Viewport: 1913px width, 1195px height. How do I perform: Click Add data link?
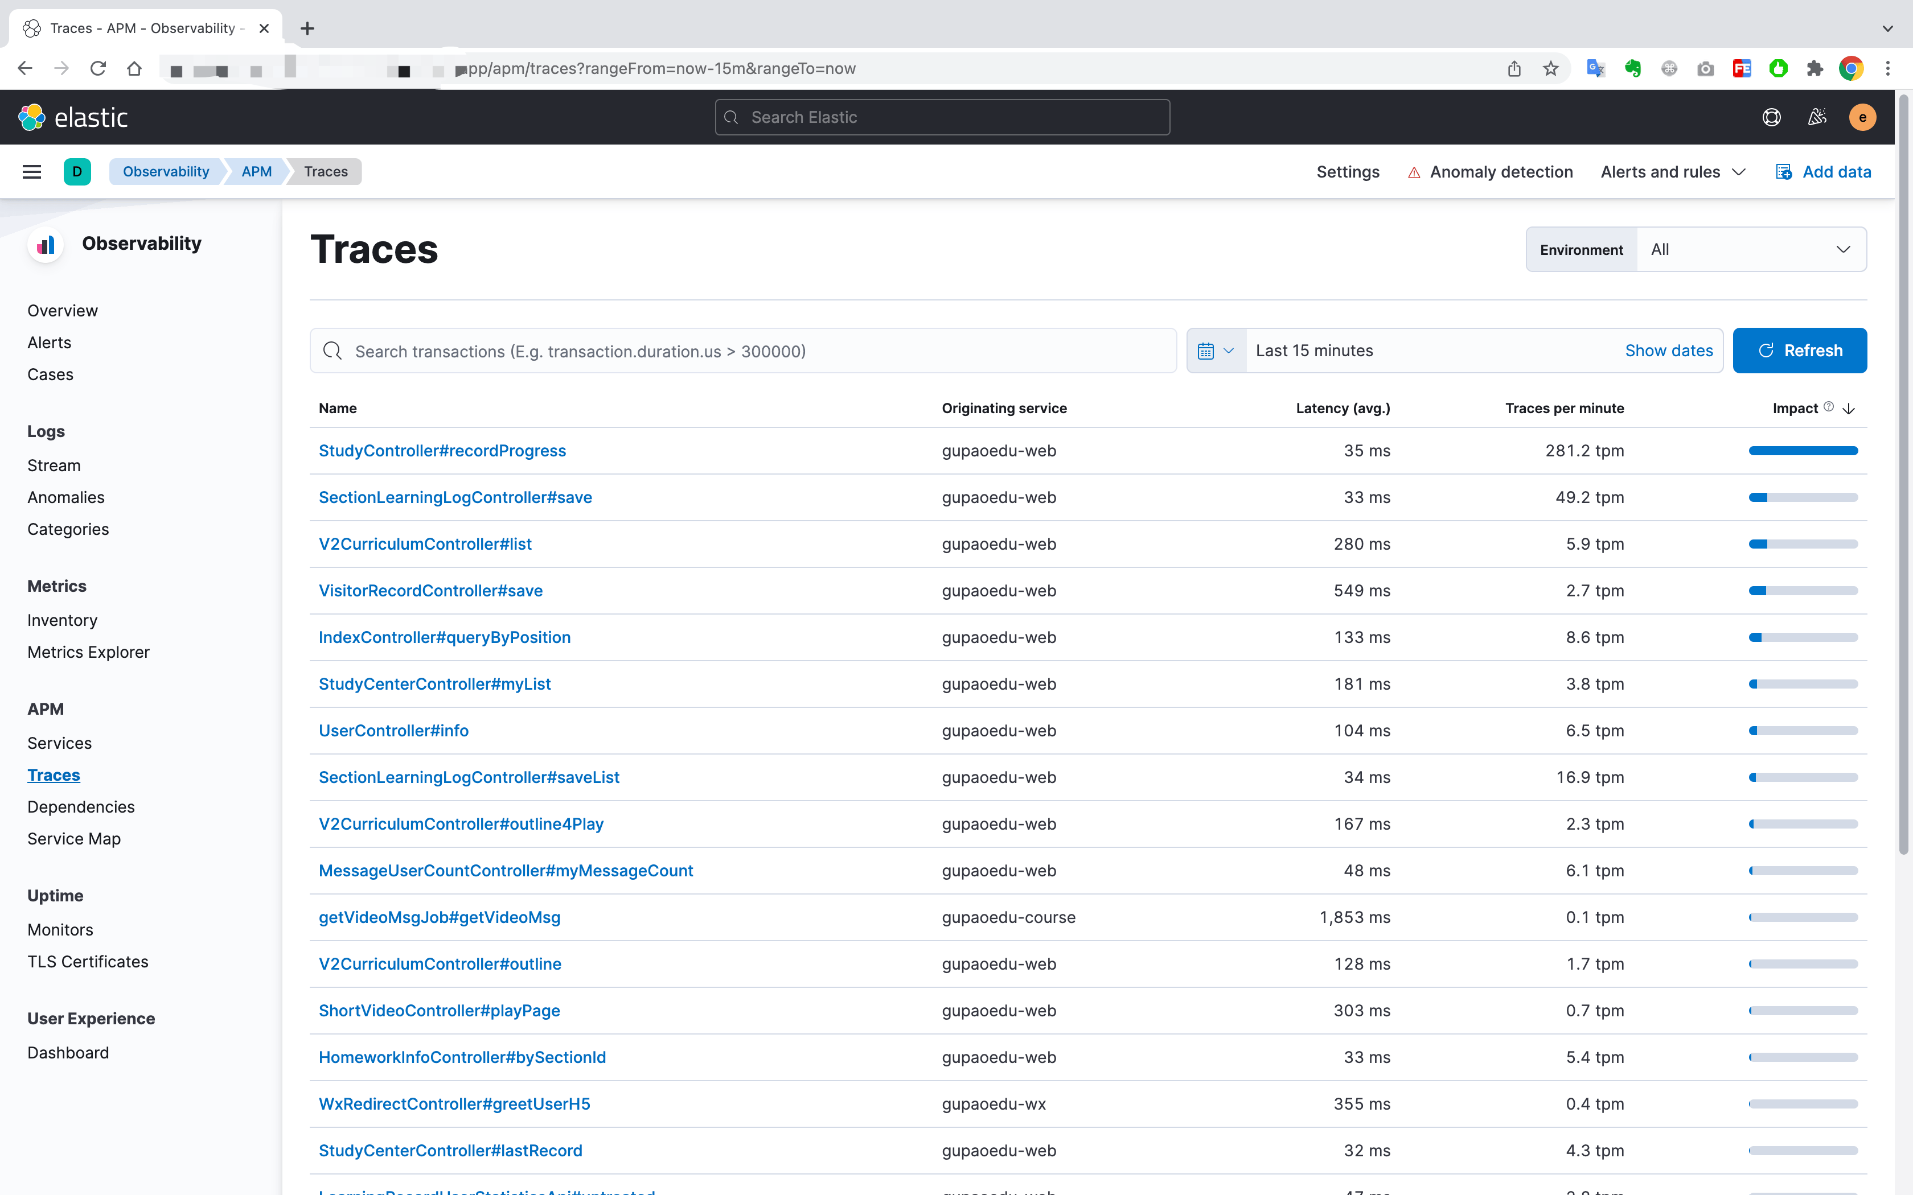1824,172
